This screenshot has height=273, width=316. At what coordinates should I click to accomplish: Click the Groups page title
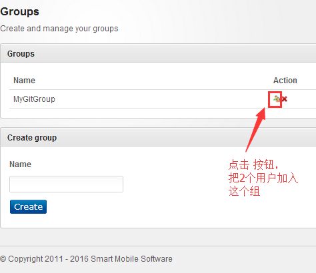(19, 11)
